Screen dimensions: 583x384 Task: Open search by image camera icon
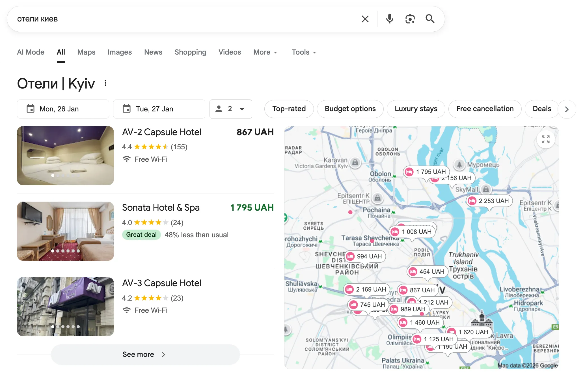[x=410, y=19]
